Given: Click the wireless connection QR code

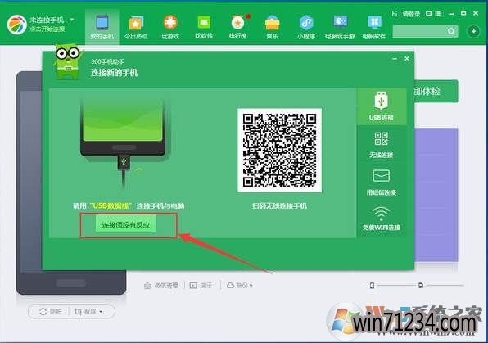Looking at the screenshot, I should pos(279,151).
